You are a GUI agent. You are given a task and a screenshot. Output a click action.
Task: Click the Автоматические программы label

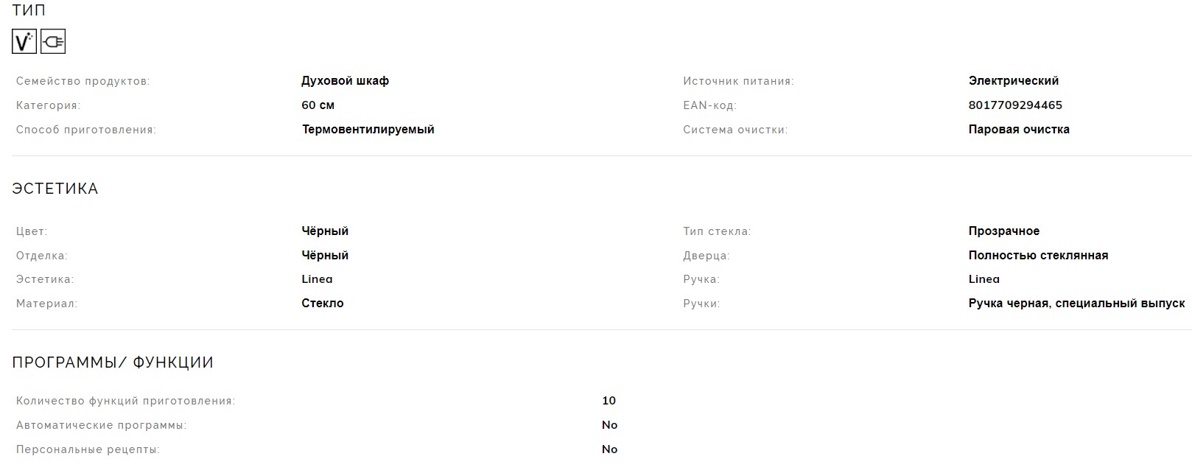point(101,425)
